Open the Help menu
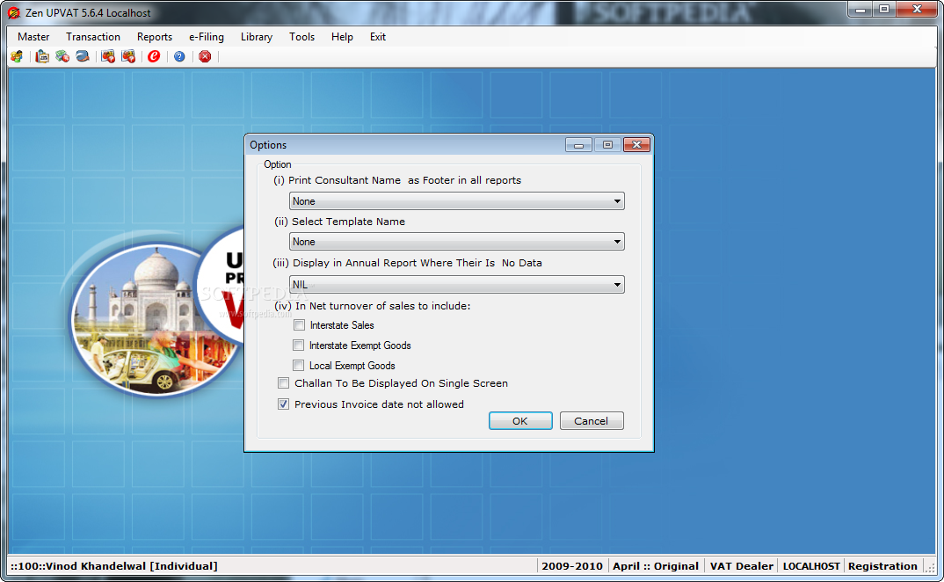Image resolution: width=944 pixels, height=582 pixels. pyautogui.click(x=342, y=37)
